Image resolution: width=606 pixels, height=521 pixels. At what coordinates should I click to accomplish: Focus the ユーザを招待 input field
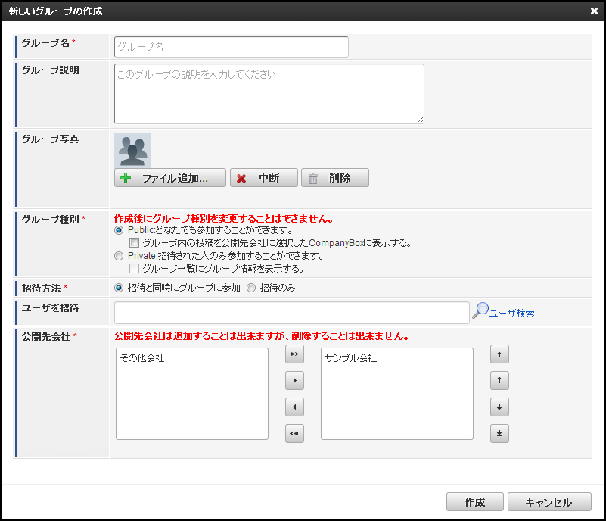[292, 313]
